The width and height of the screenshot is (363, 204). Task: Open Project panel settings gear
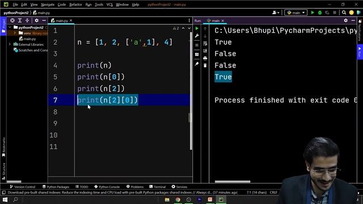click(36, 20)
